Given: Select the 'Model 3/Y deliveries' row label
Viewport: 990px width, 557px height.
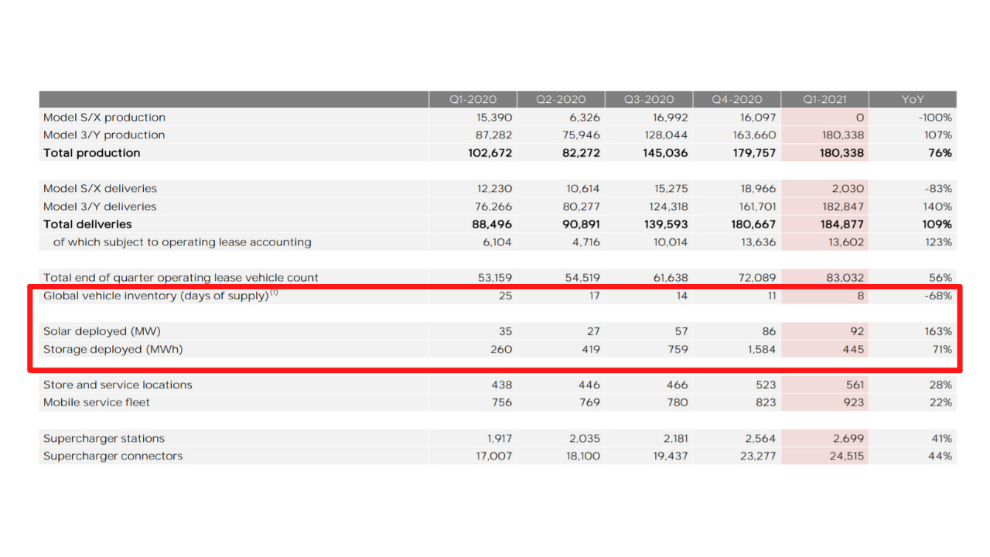Looking at the screenshot, I should [x=100, y=207].
